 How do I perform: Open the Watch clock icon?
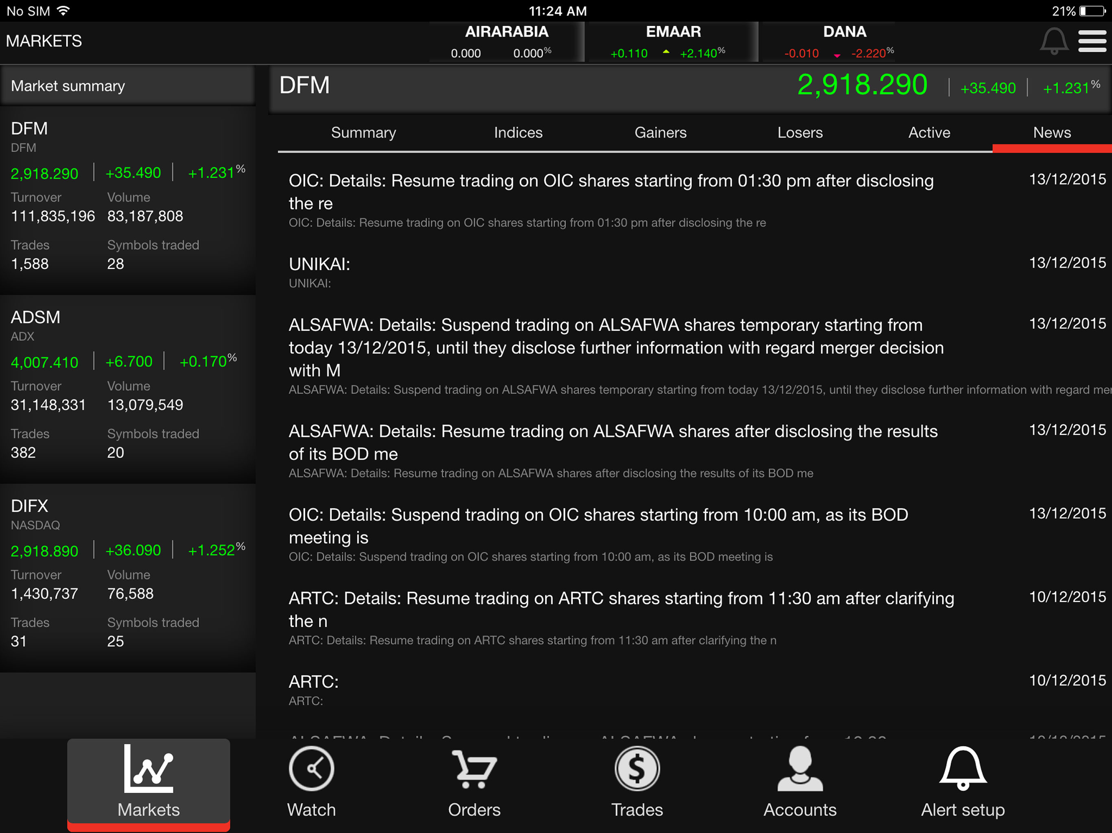[x=311, y=768]
